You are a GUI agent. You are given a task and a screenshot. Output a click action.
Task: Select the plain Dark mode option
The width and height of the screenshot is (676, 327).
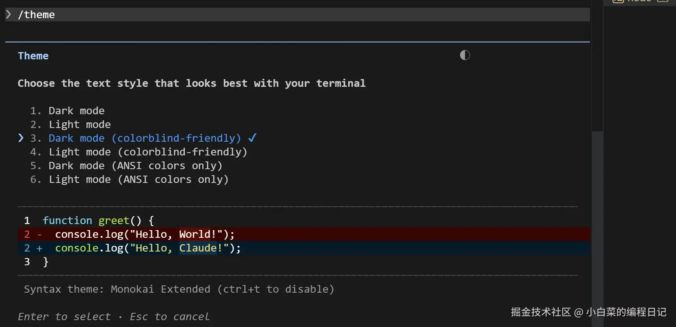[76, 111]
